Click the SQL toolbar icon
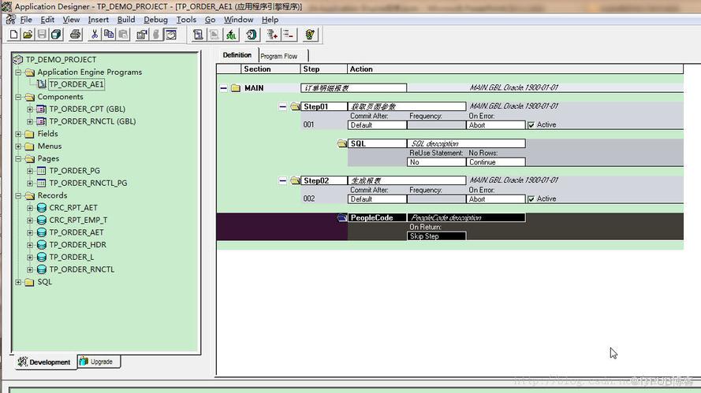This screenshot has width=701, height=393. (231, 35)
